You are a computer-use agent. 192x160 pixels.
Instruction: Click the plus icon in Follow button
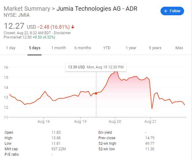coord(166,11)
